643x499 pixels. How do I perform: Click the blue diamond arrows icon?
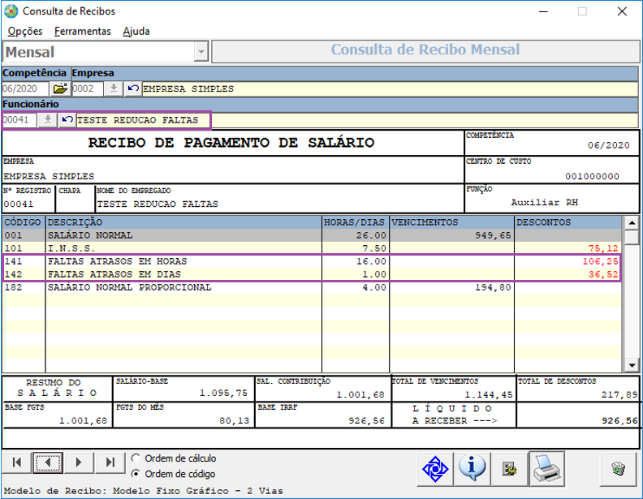[x=435, y=469]
